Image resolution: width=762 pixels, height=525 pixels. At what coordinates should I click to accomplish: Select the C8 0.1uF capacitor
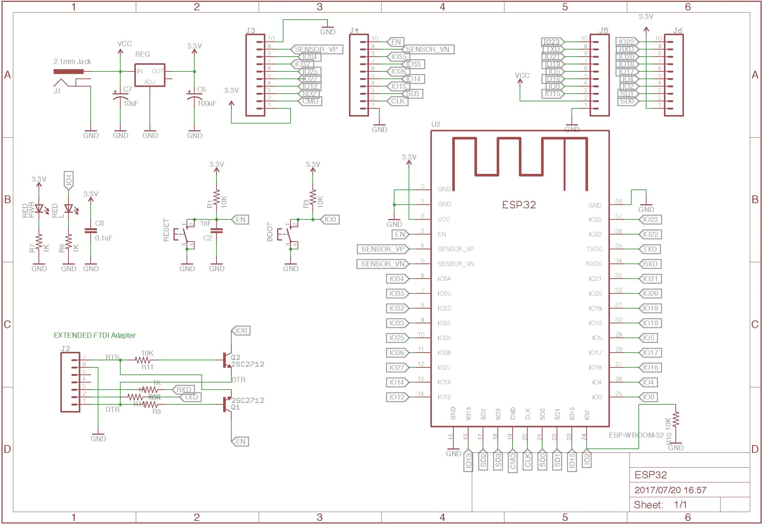(91, 230)
